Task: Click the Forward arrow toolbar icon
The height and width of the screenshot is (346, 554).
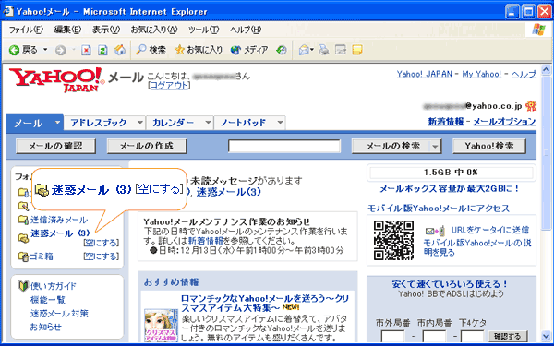Action: [61, 51]
